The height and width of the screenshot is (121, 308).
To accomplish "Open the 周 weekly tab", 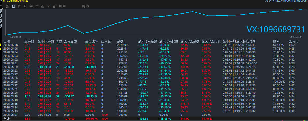I will (x=20, y=7).
